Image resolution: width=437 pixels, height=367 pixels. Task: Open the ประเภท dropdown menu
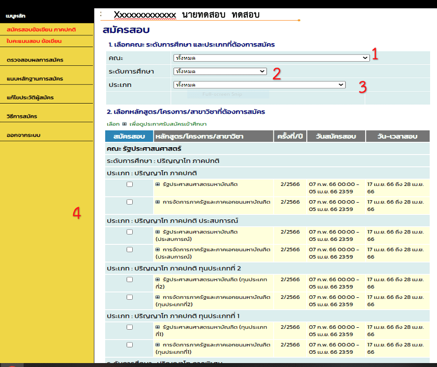point(259,84)
